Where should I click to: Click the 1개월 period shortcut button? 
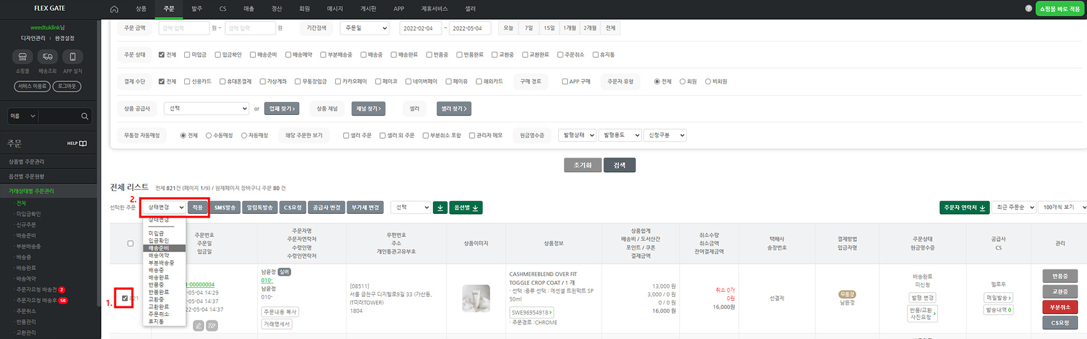(x=569, y=28)
